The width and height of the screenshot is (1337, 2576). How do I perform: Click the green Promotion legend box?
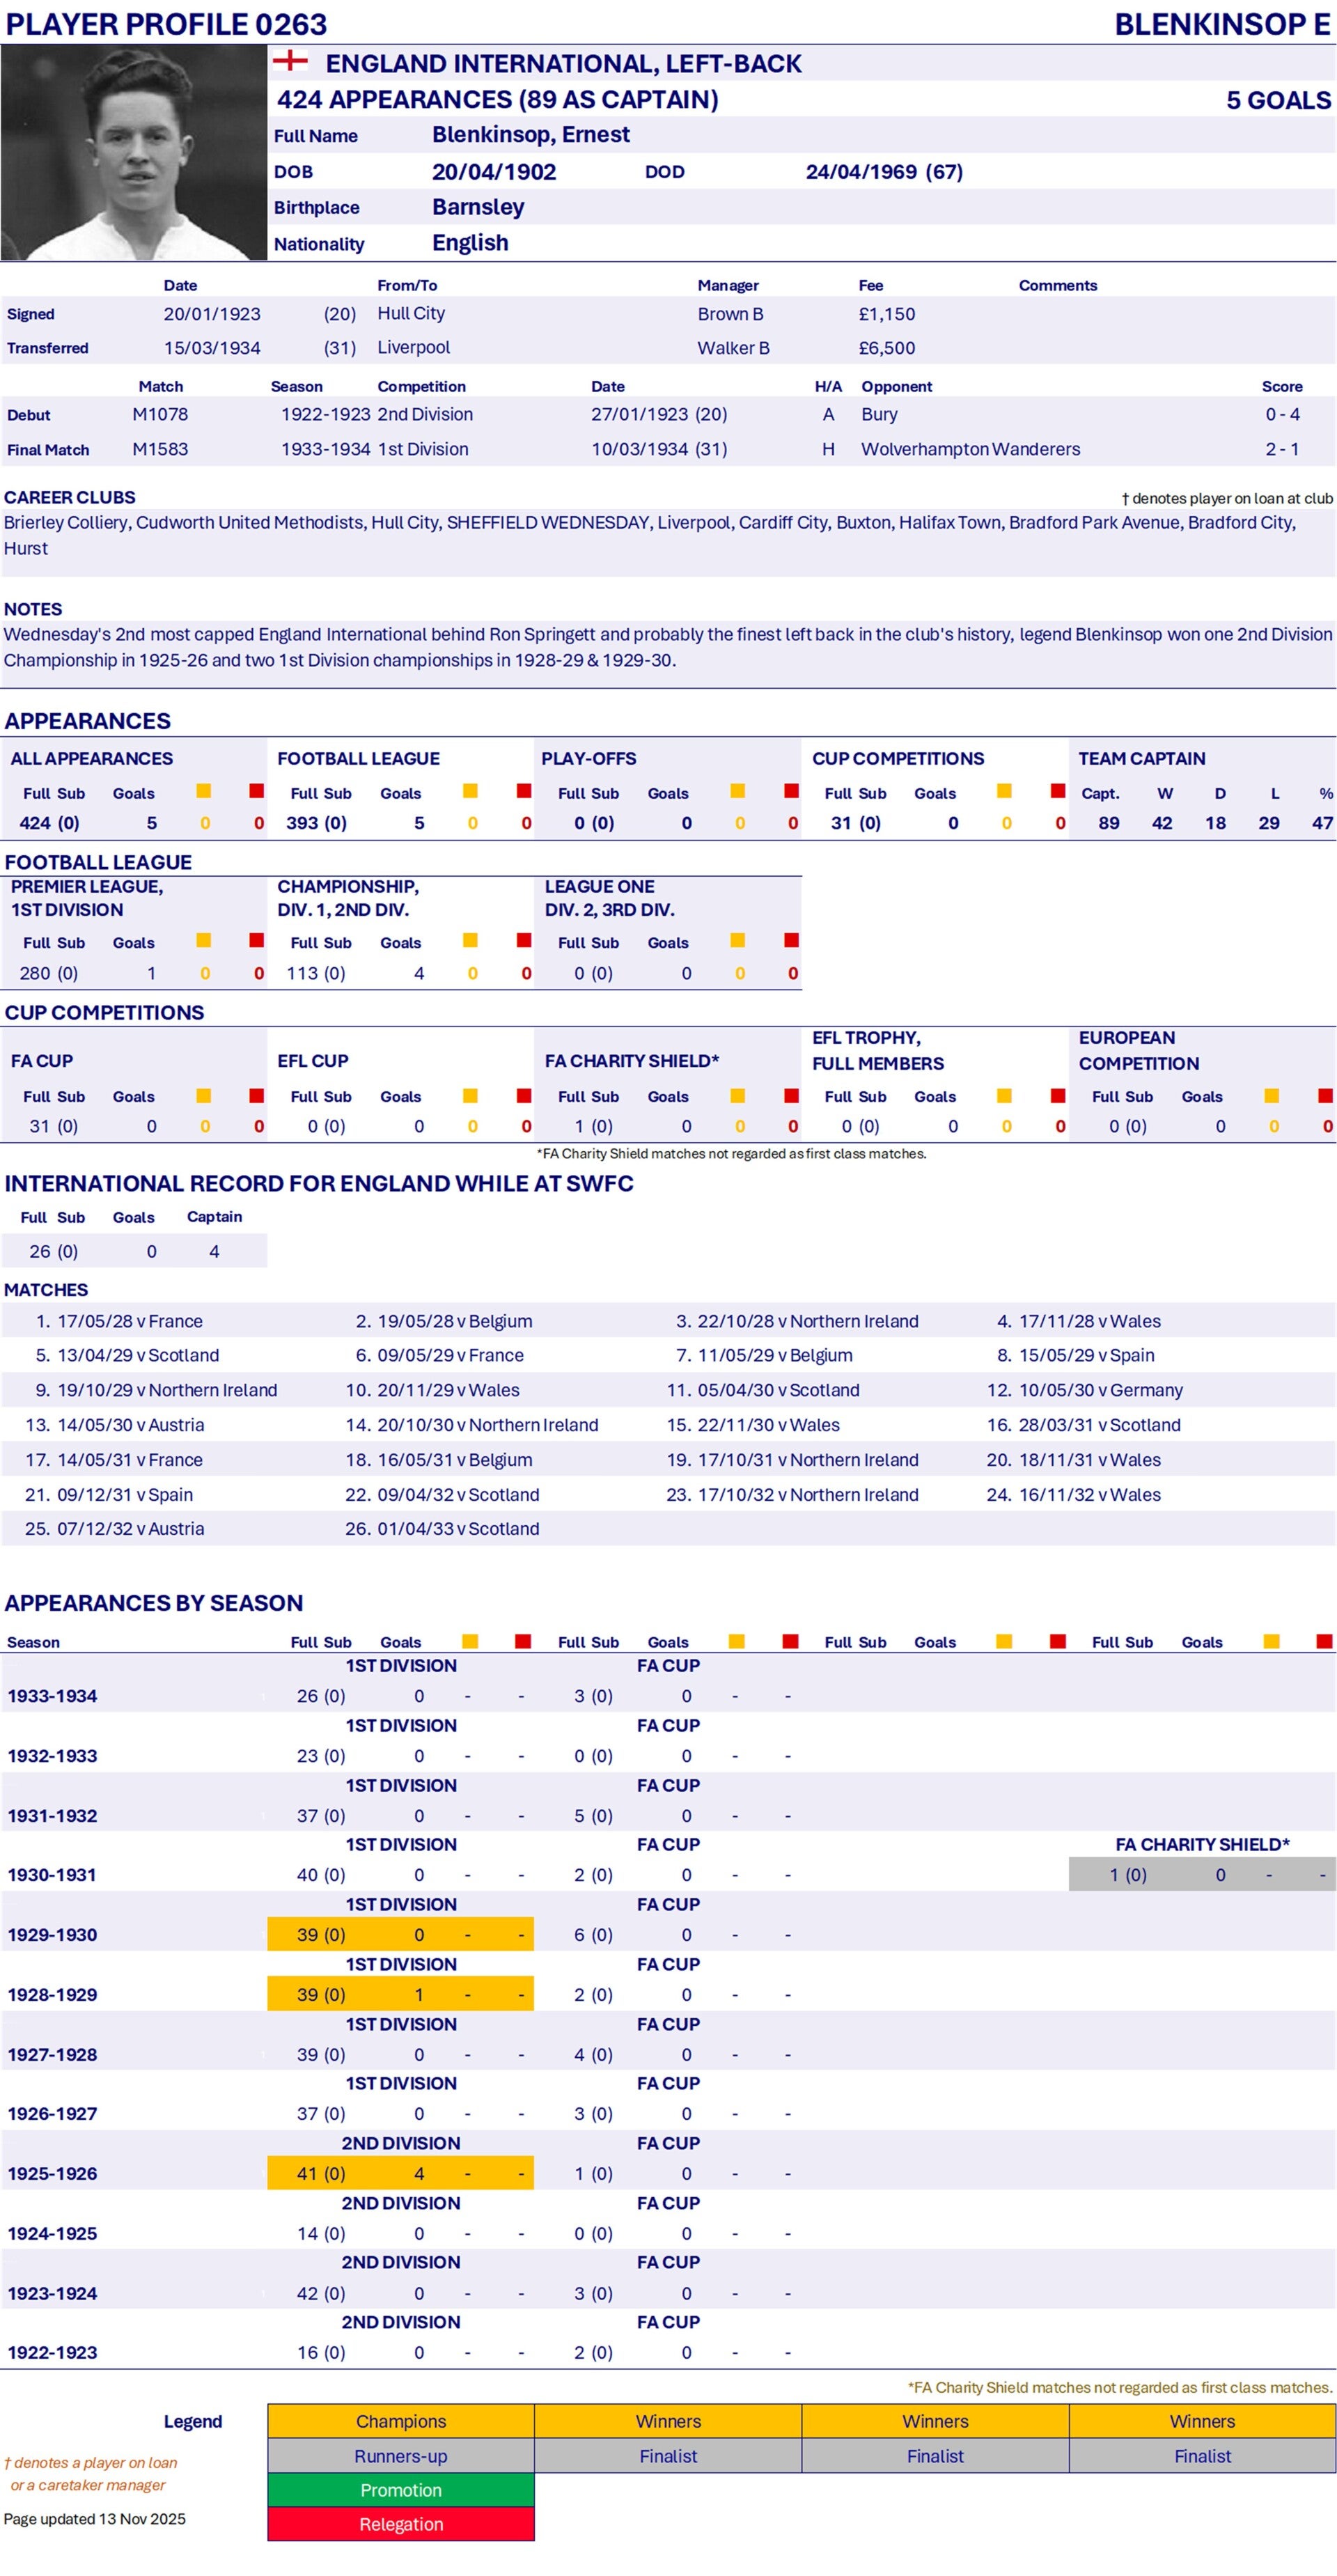pos(401,2489)
